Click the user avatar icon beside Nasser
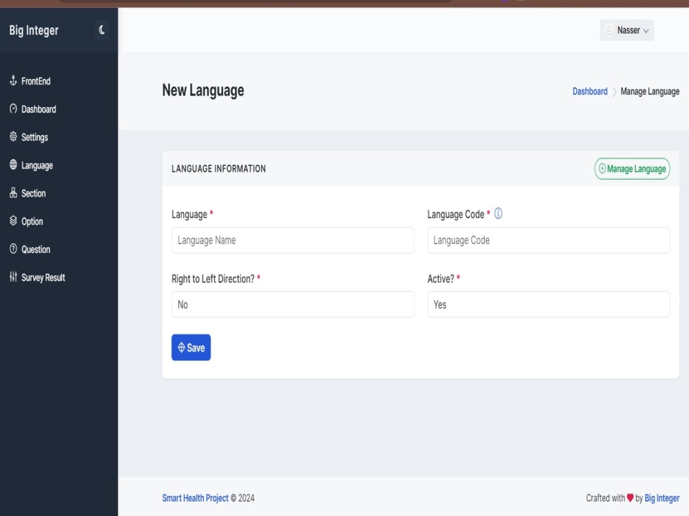The height and width of the screenshot is (516, 689). click(608, 30)
